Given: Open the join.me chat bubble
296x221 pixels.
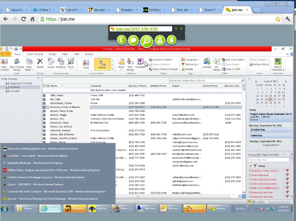Looking at the screenshot, I should point(133,40).
